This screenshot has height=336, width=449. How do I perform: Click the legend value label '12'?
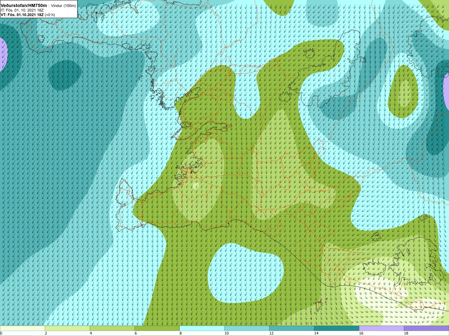point(271,334)
